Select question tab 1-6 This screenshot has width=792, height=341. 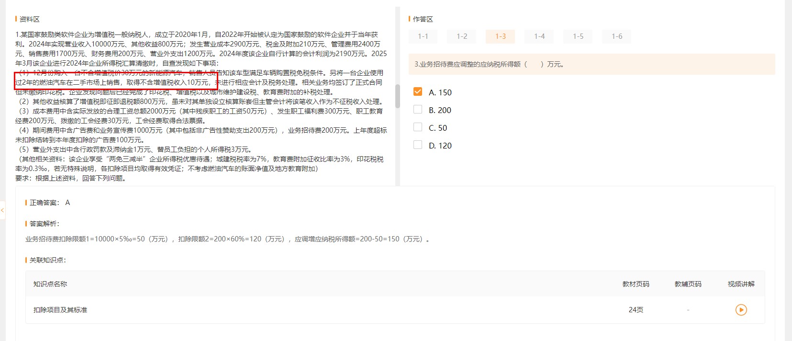click(617, 36)
